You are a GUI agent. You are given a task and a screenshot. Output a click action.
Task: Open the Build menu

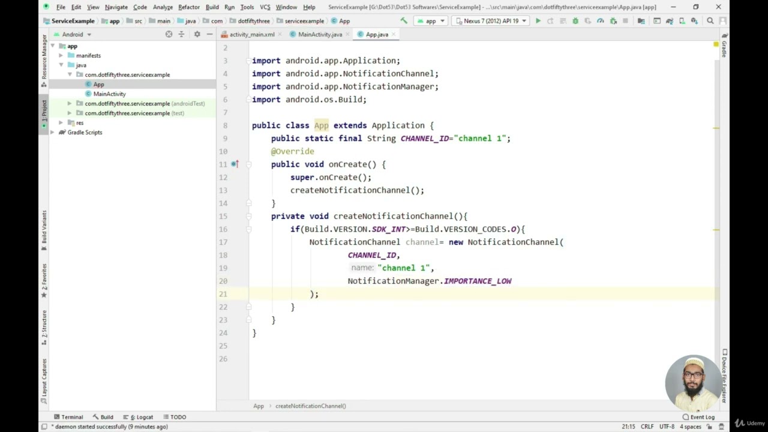point(212,7)
